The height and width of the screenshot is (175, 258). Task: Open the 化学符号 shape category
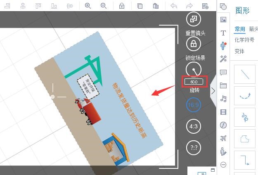[244, 40]
